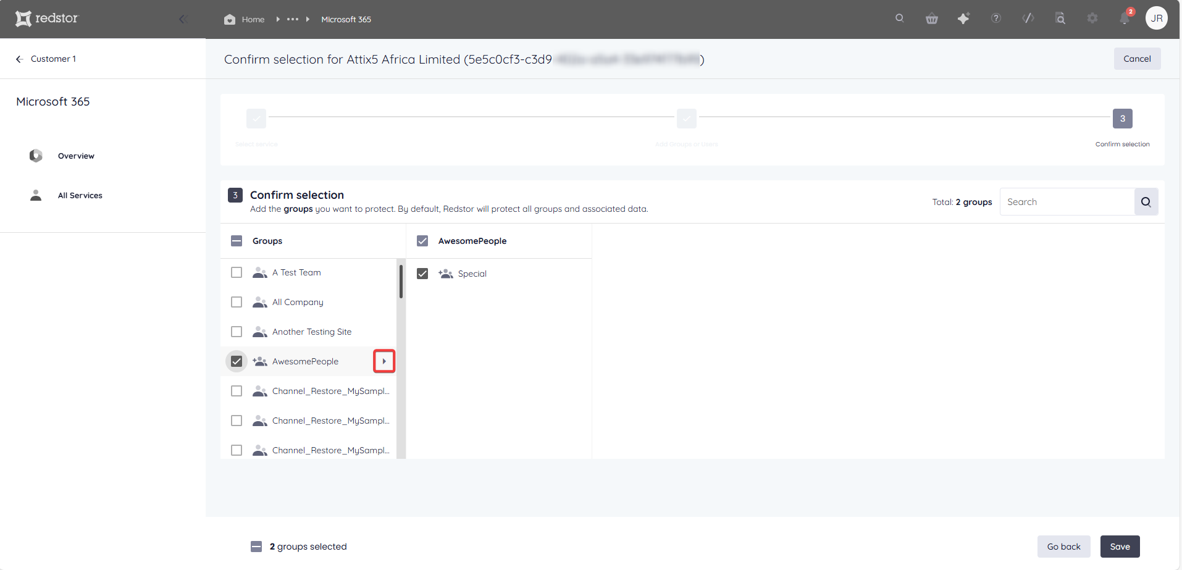Screen dimensions: 1182x570
Task: Click the sparkle AI icon
Action: coord(963,19)
